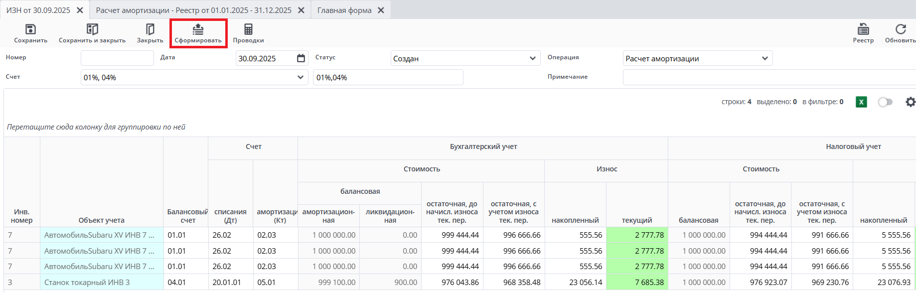Switch to Главная форма tab
The width and height of the screenshot is (916, 293).
pos(344,10)
